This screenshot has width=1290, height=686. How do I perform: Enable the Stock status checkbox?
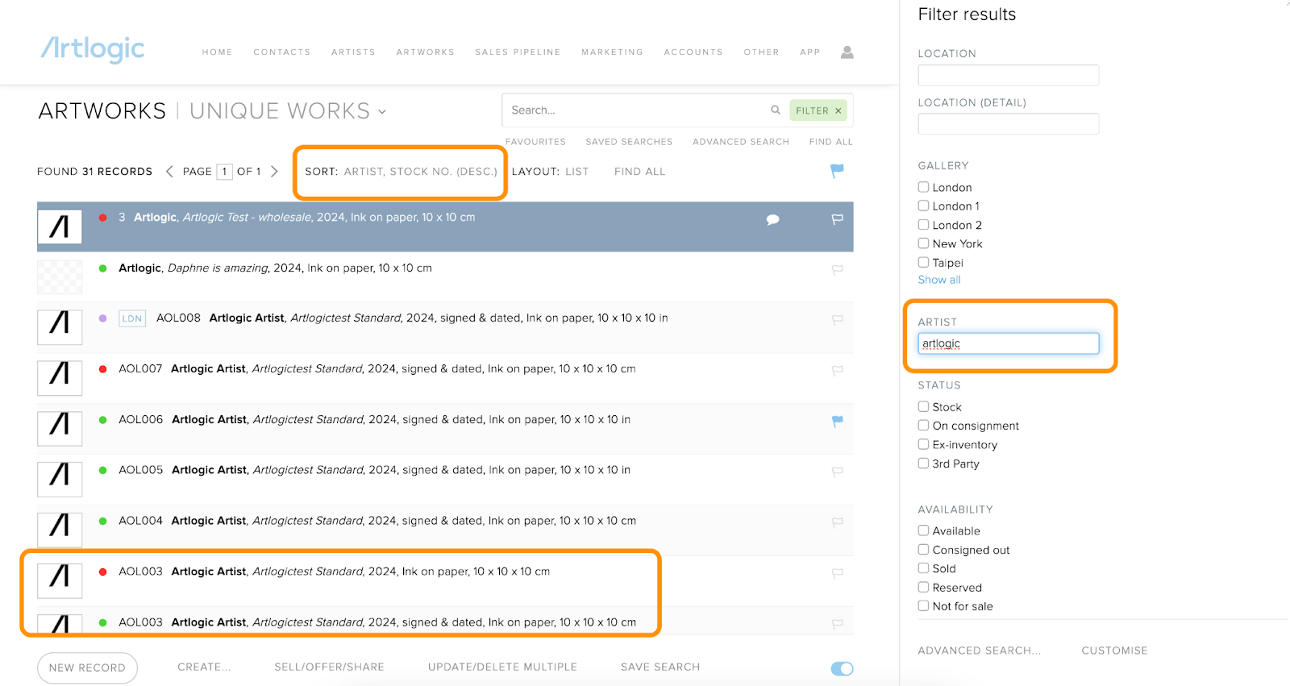(x=923, y=406)
